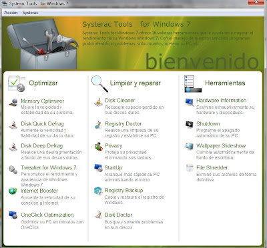
Task: Click 'Optimice su PC en minutos' description
Action: coord(52,225)
